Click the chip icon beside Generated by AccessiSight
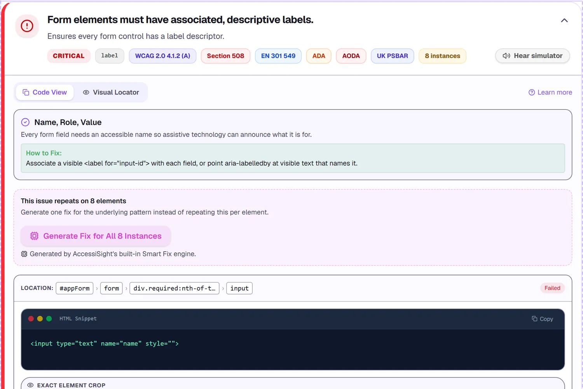 tap(24, 254)
